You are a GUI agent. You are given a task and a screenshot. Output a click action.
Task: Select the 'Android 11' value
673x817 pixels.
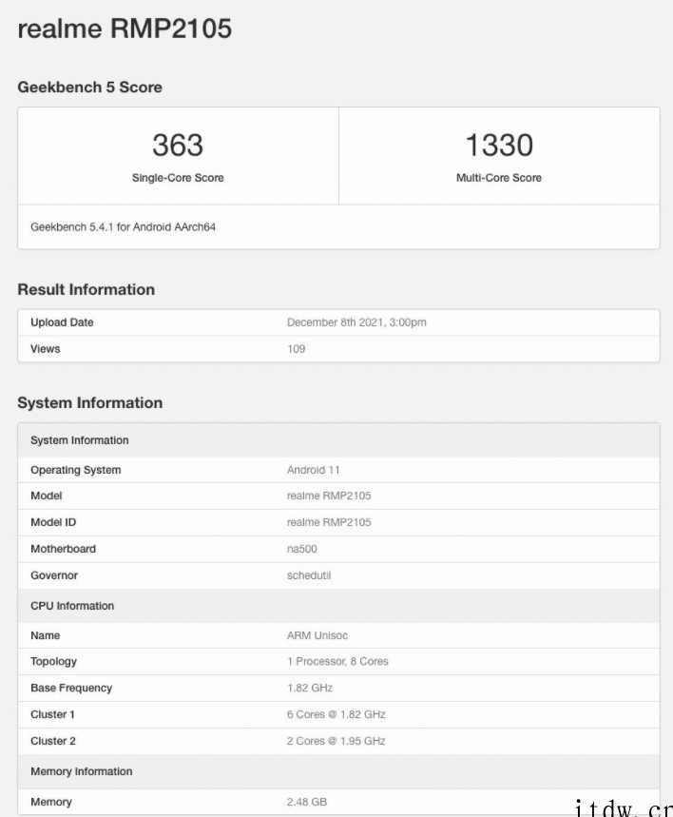tap(313, 470)
